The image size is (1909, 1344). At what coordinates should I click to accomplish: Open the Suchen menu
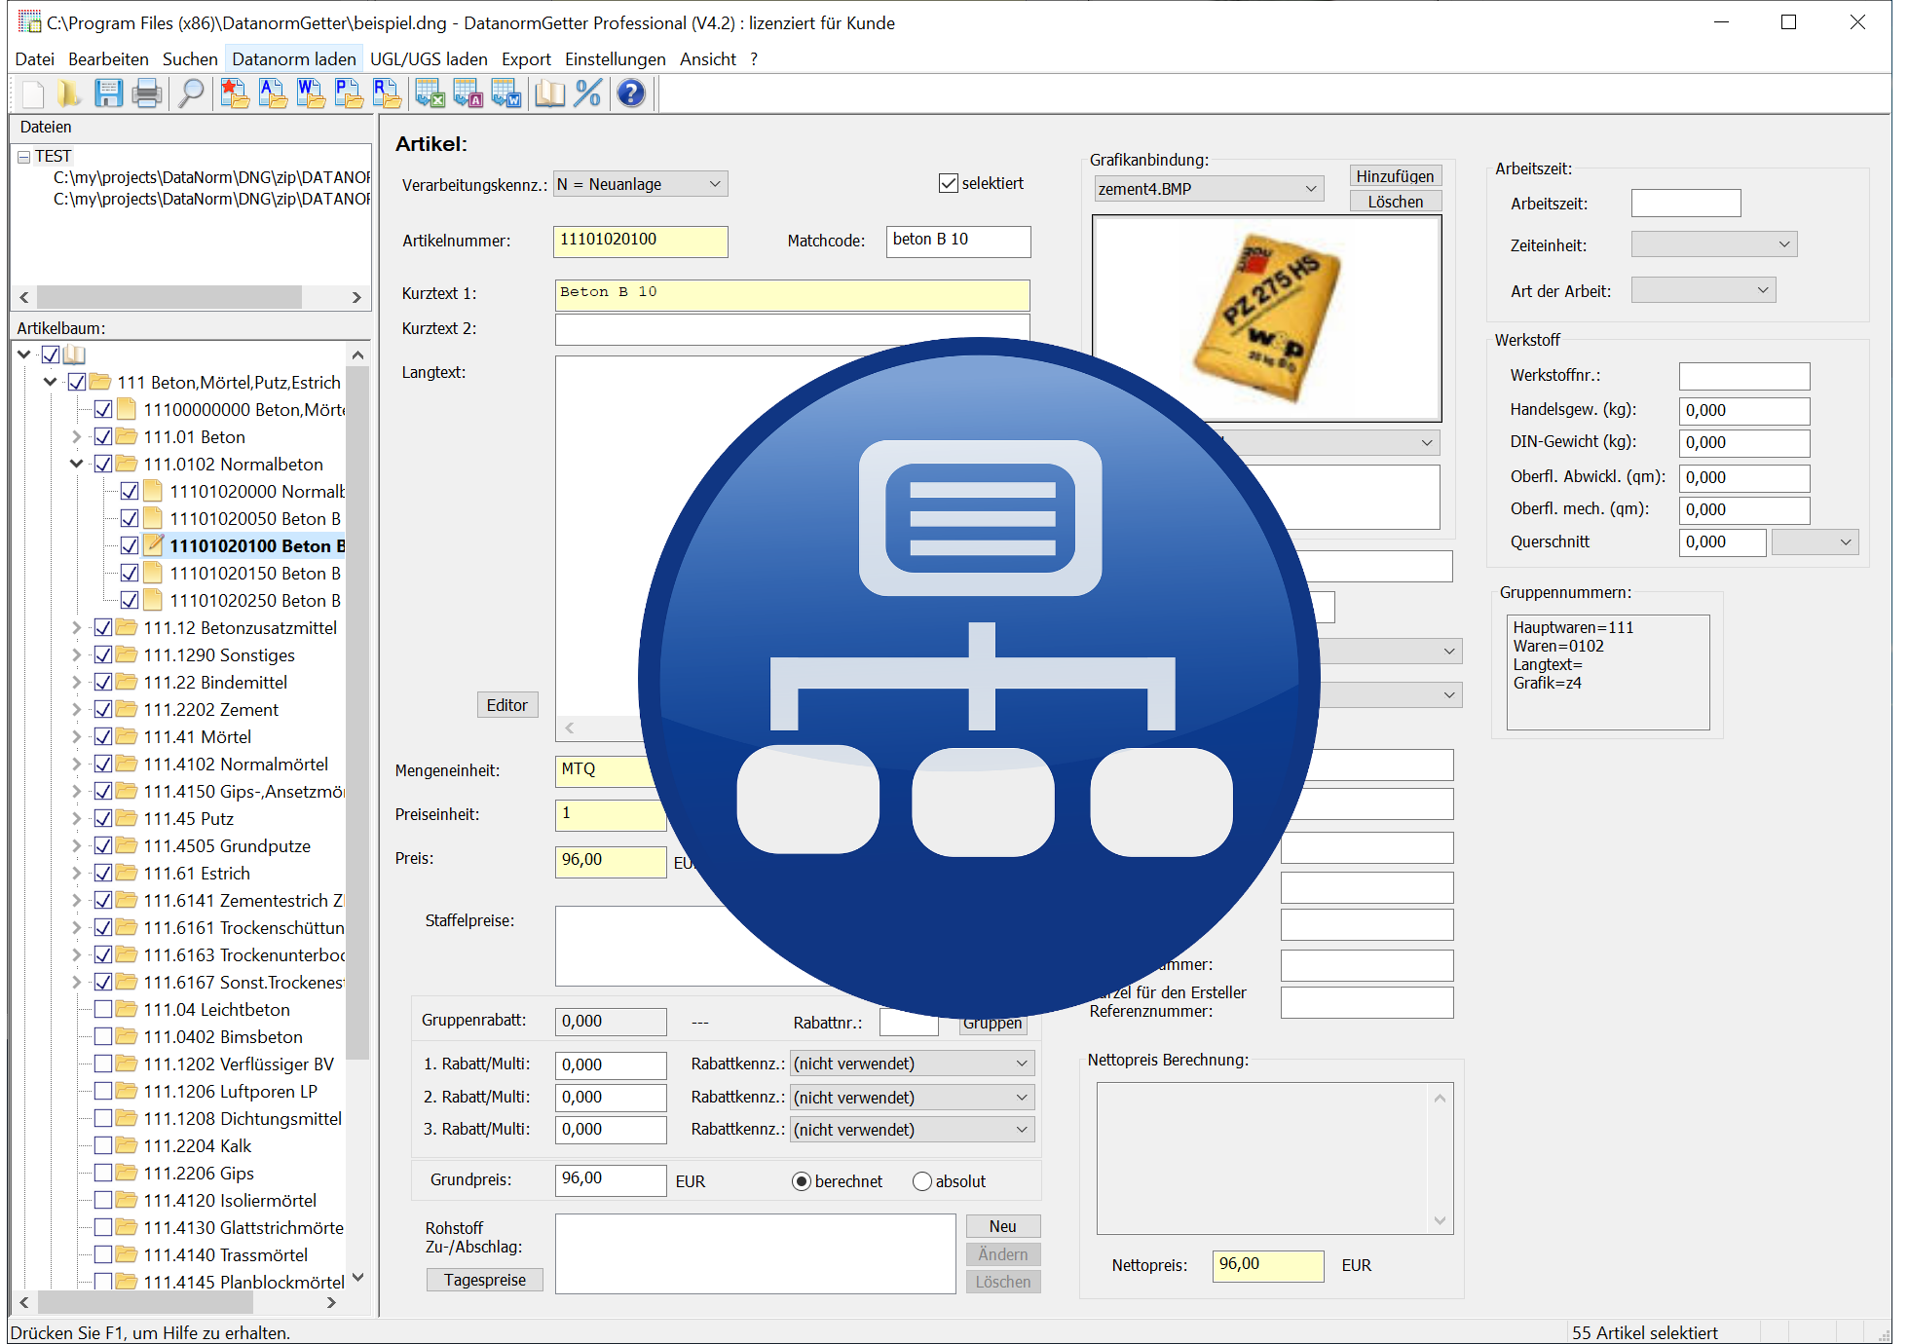pyautogui.click(x=190, y=59)
